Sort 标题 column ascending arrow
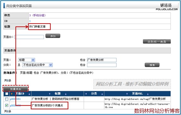The image size is (181, 115). (66, 94)
